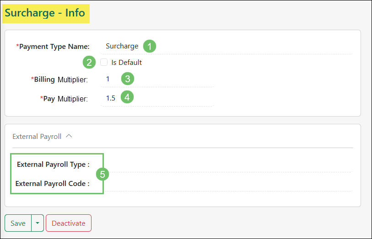Screen dimensions: 372x239
Task: Click into External Payroll Code field
Action: [226, 184]
